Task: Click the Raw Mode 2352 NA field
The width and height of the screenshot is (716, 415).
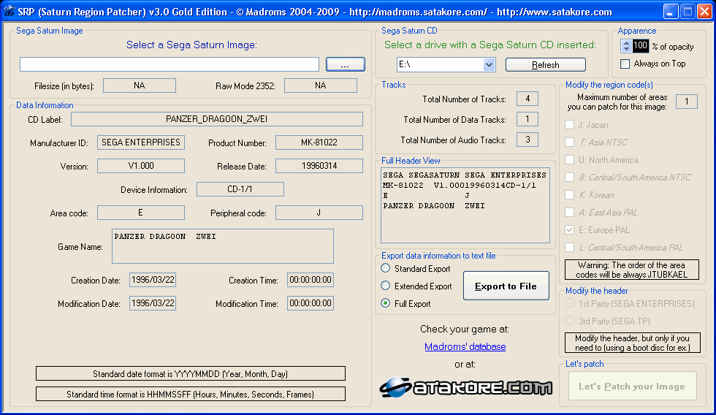Action: click(x=321, y=85)
